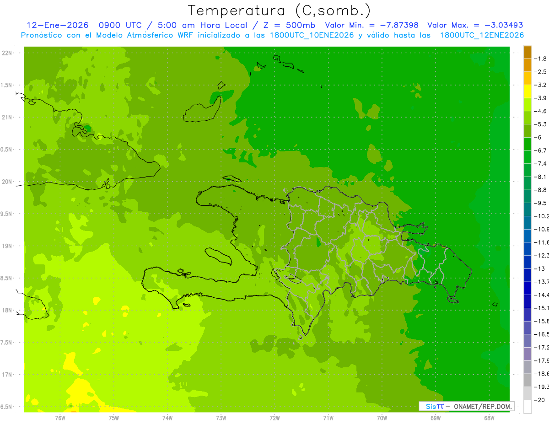549x424 pixels.
Task: Click the '76W' longitude axis label
Action: pos(60,418)
